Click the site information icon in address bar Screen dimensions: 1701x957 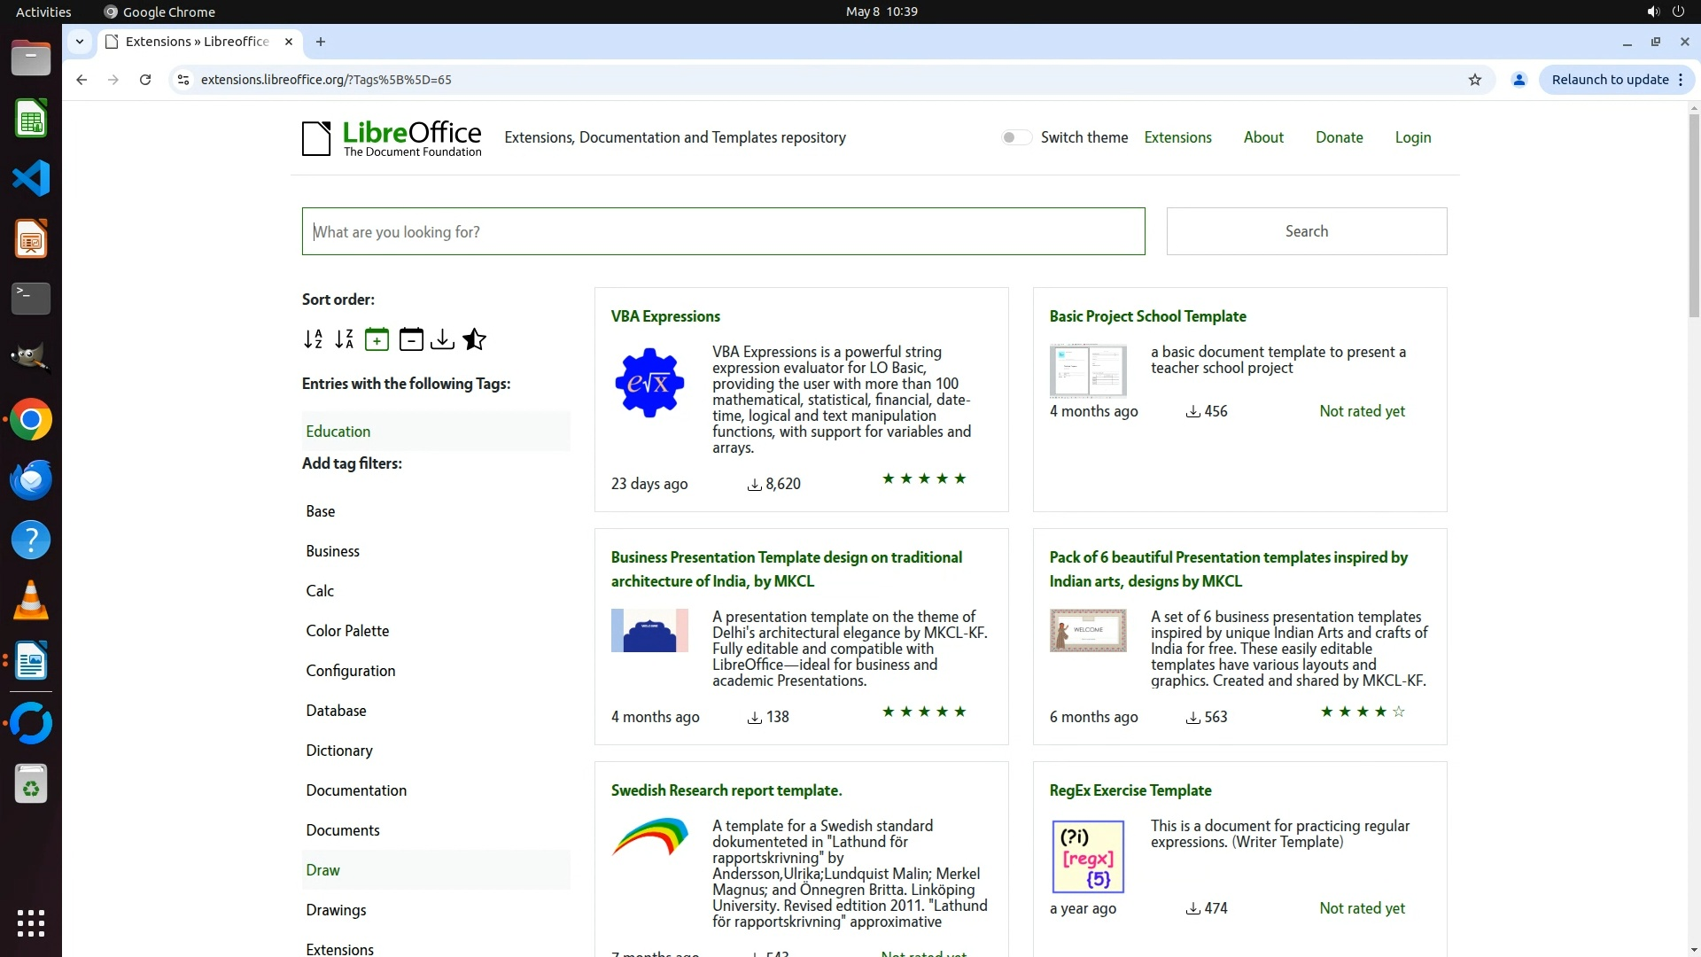tap(183, 80)
